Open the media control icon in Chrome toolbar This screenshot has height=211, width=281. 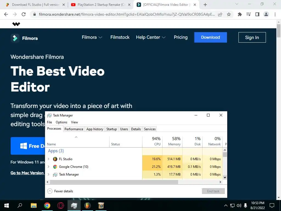[249, 14]
